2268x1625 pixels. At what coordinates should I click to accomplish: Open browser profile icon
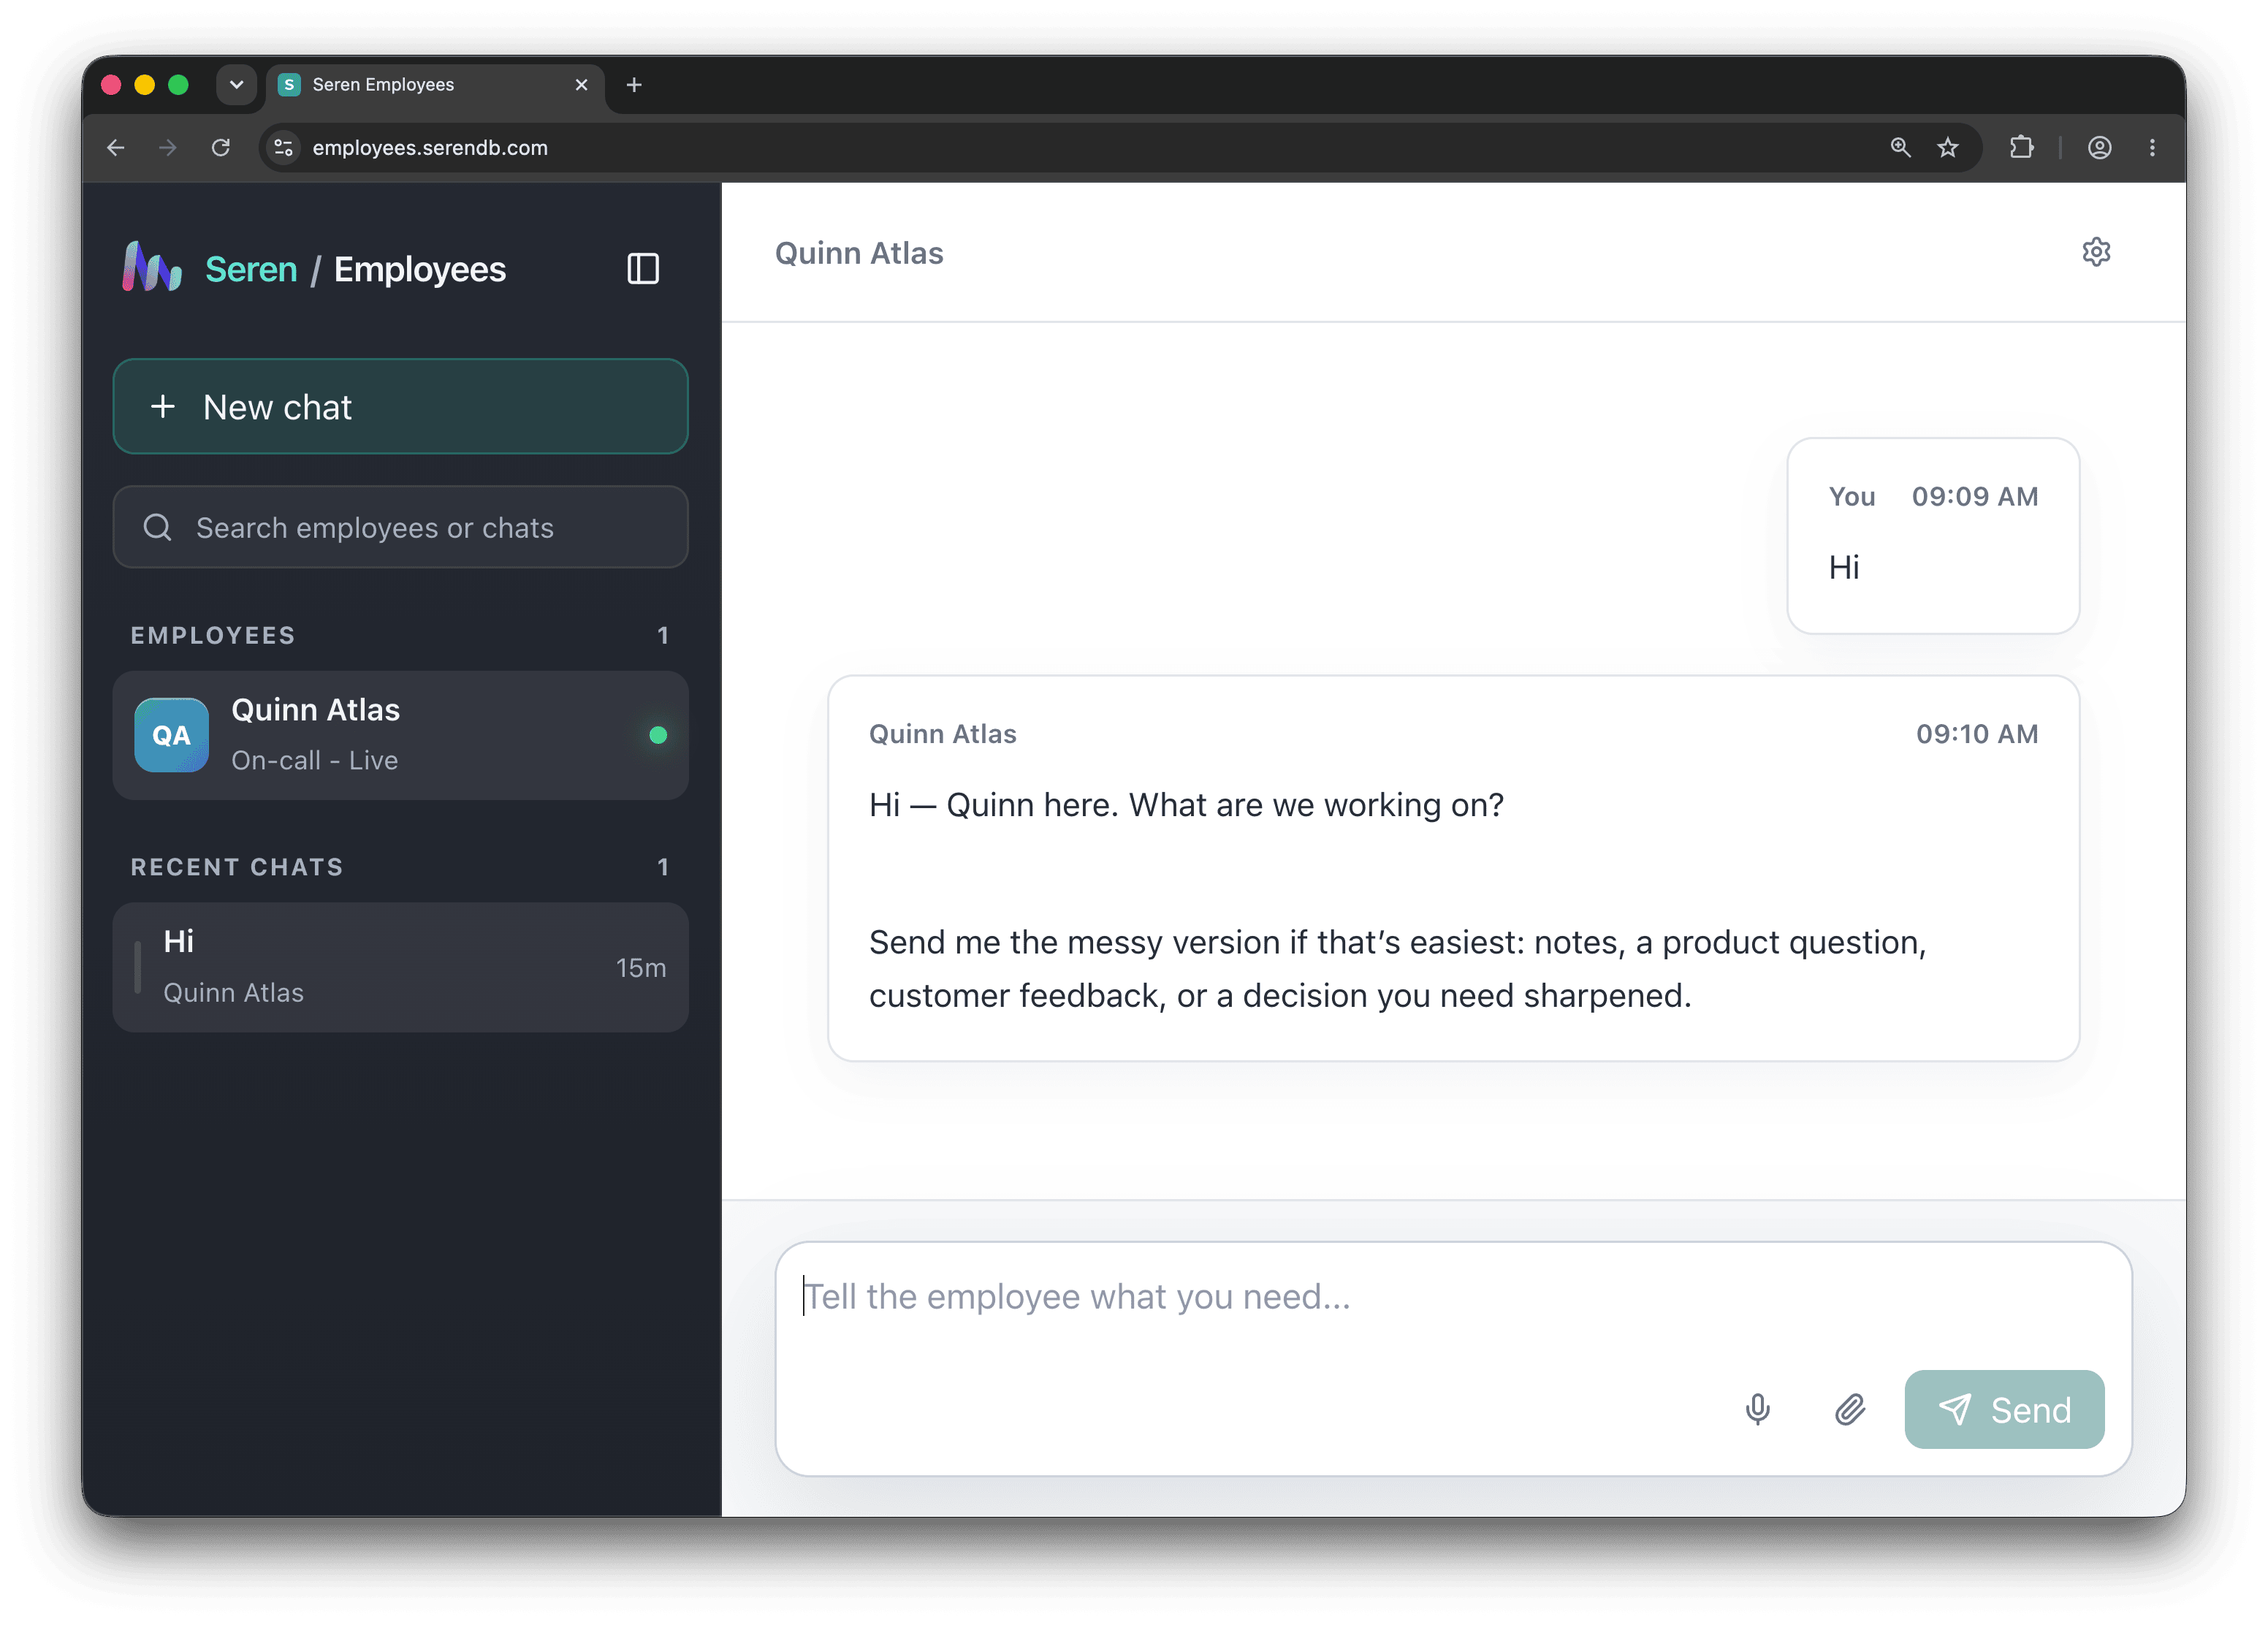(x=2099, y=148)
